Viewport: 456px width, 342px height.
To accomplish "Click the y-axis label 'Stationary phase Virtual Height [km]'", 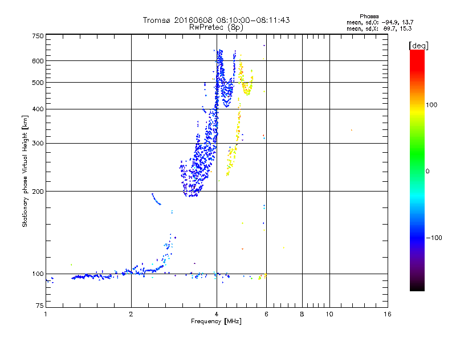I will coord(25,172).
